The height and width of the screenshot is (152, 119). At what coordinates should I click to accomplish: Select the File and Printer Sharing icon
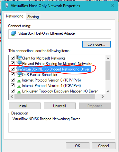[19, 63]
